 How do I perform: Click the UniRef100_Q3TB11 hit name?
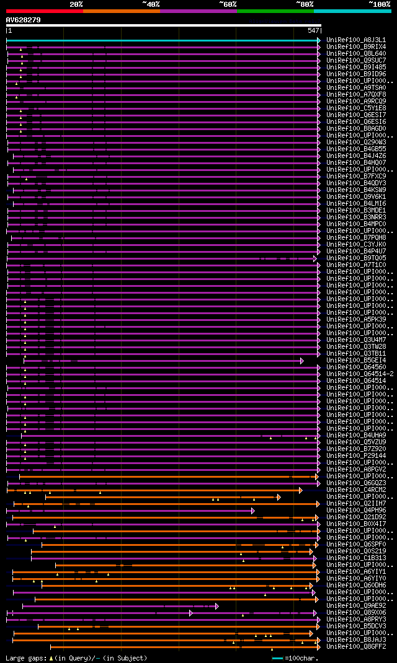point(356,354)
